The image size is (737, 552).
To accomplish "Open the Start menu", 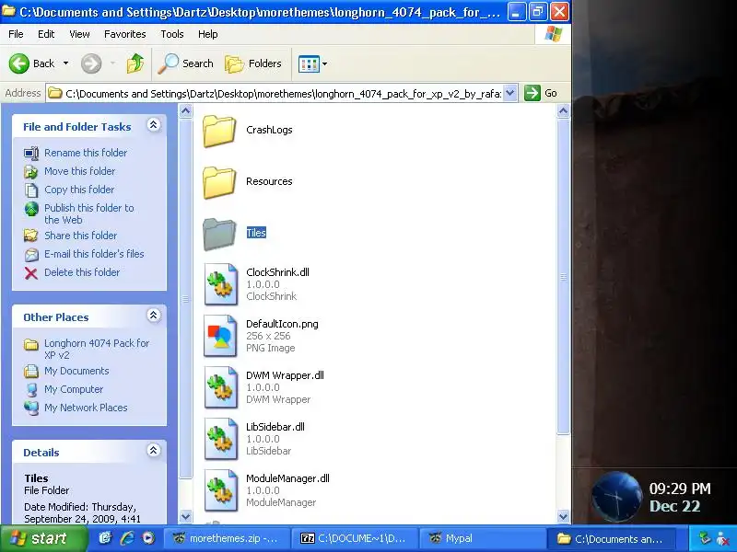I will [43, 538].
